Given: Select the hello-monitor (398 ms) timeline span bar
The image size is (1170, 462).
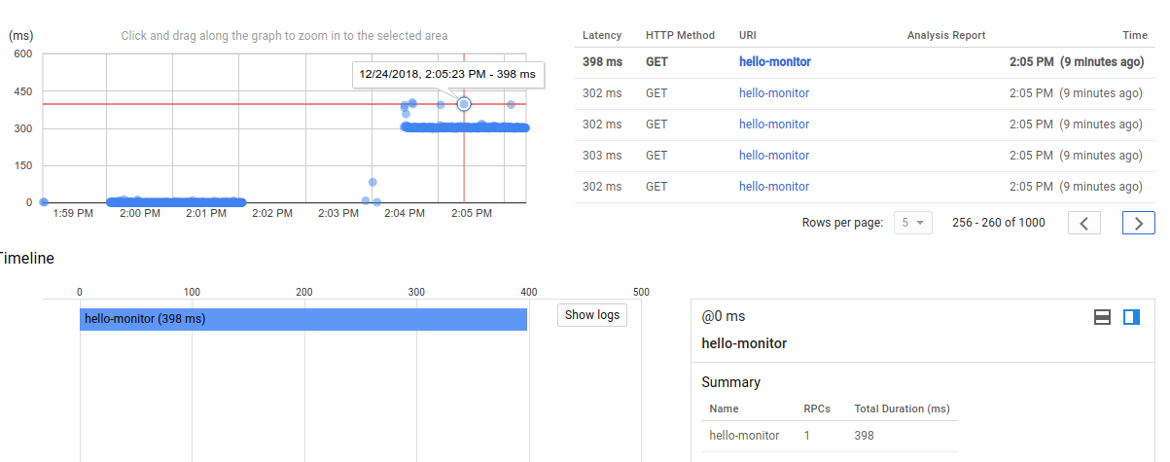Looking at the screenshot, I should (x=302, y=319).
